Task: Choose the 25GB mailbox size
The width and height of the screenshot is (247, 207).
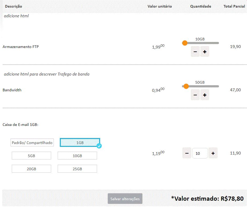Action: click(77, 169)
